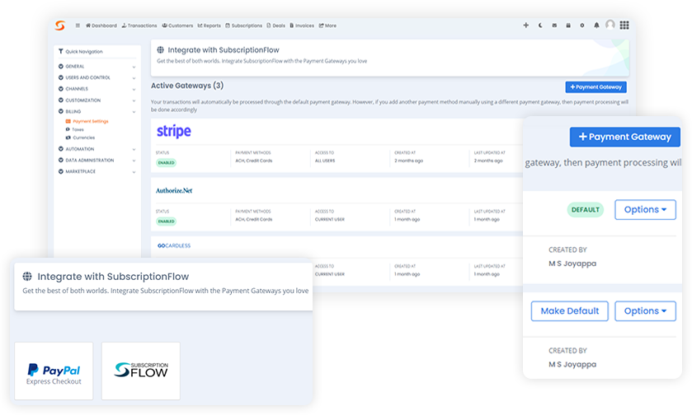The height and width of the screenshot is (415, 692).
Task: Click the plus quick-add icon in top bar
Action: pos(525,26)
